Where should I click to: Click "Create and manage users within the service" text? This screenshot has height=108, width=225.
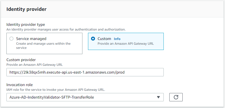coord(43,46)
